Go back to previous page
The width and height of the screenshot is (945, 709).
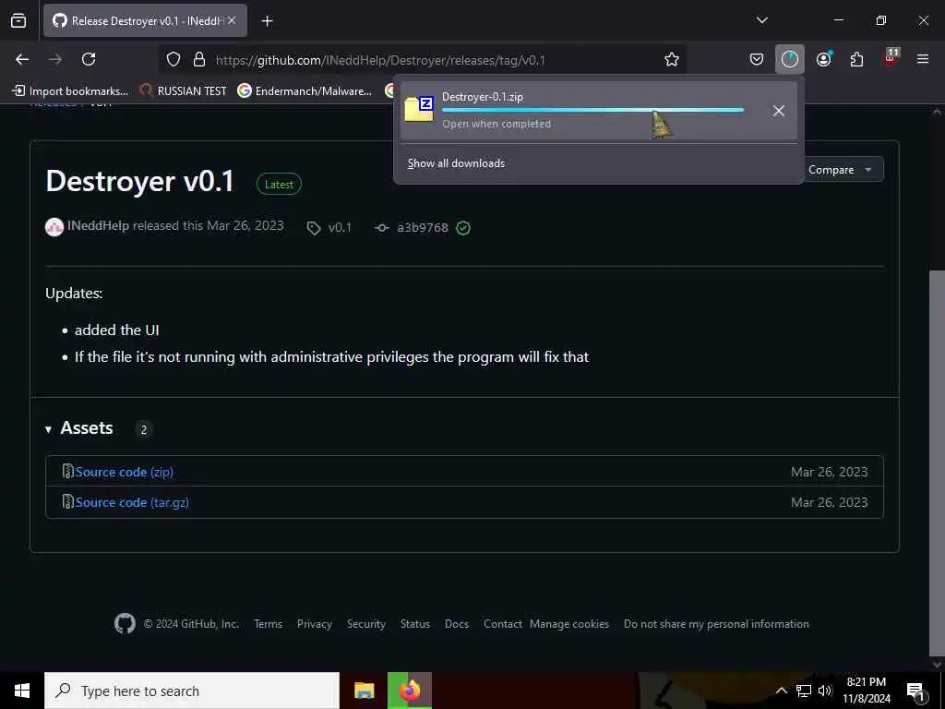tap(22, 59)
